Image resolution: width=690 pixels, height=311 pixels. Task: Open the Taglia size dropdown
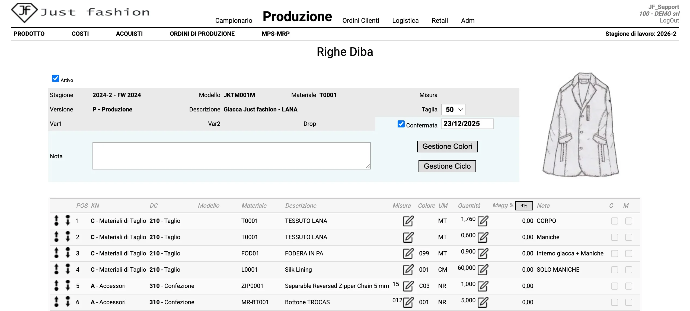(453, 110)
